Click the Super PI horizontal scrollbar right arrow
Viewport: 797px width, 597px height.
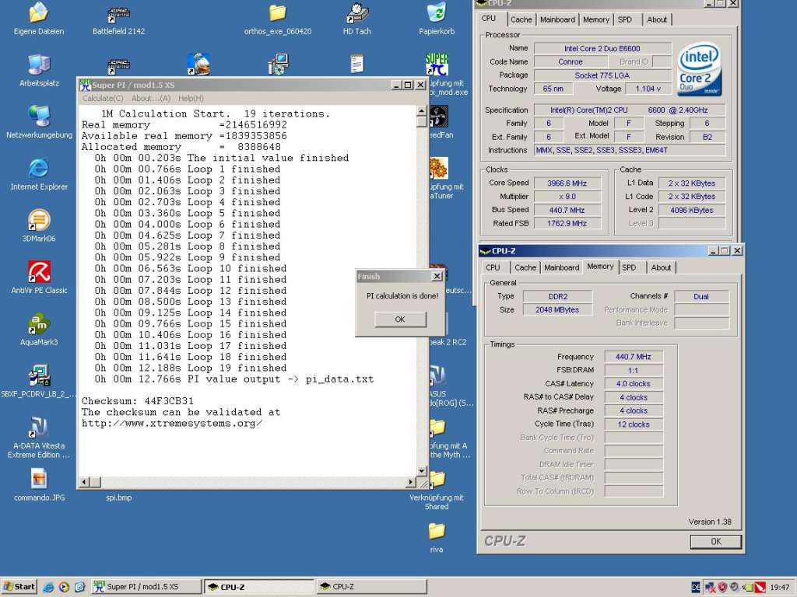click(x=411, y=482)
